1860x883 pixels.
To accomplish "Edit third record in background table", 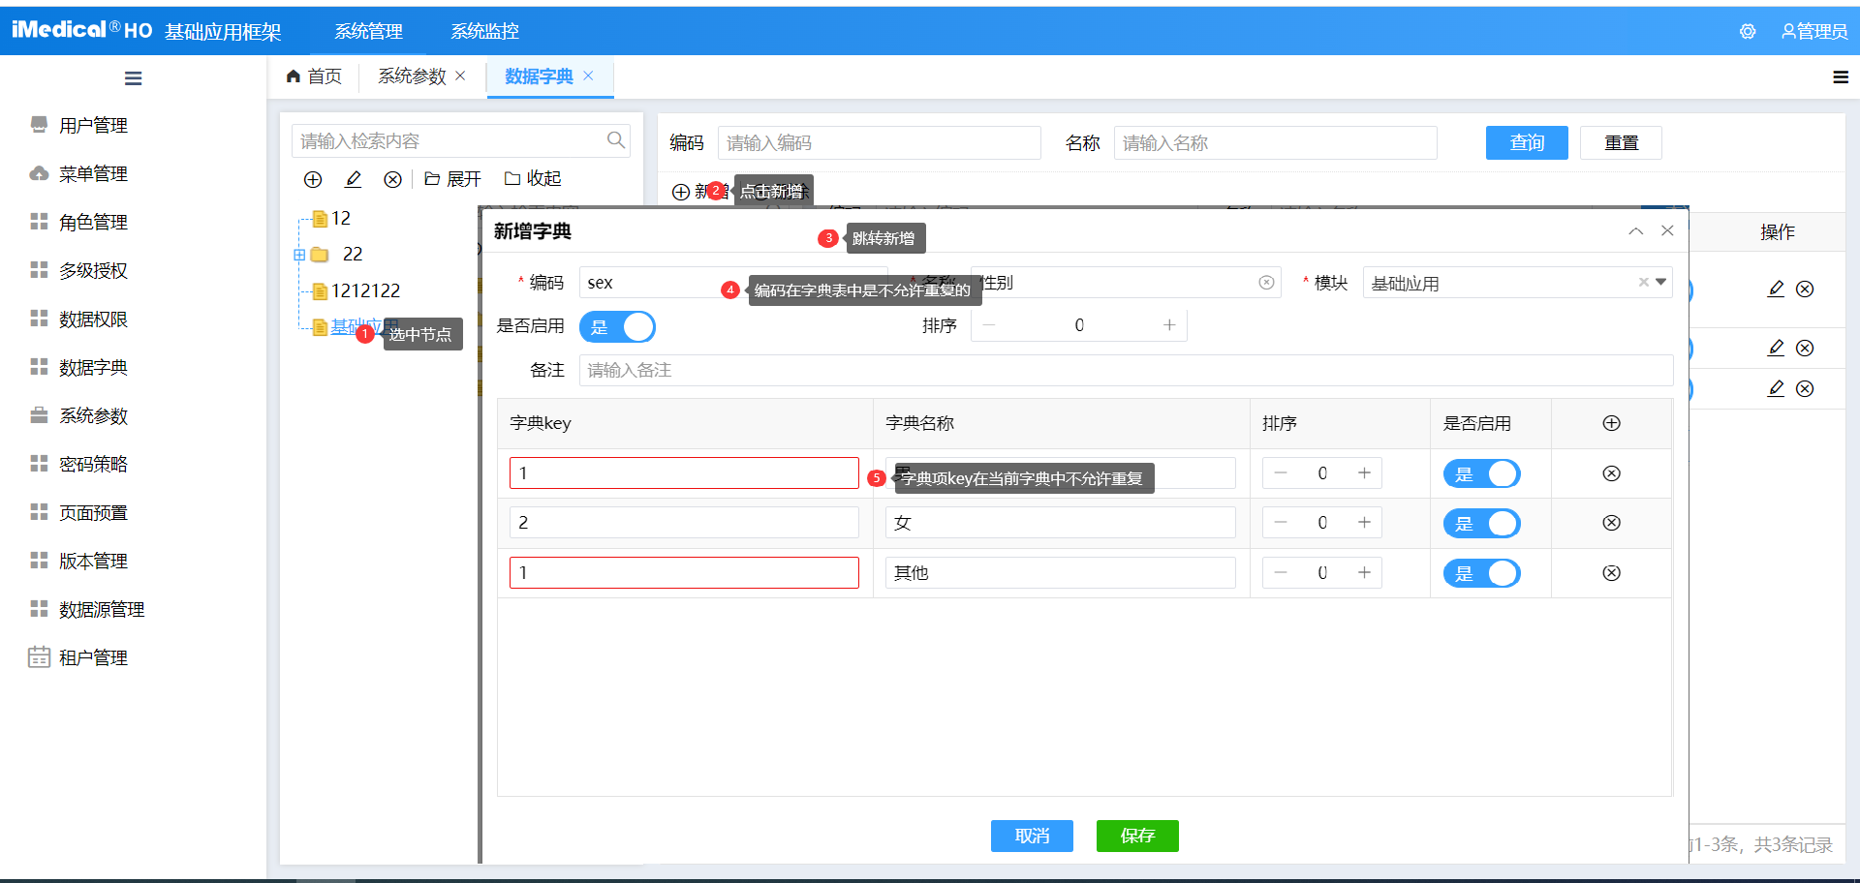I will pos(1776,389).
